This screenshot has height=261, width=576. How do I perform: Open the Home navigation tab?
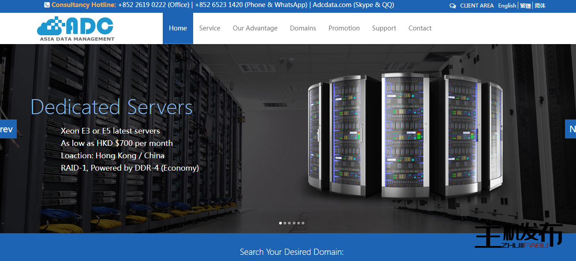pos(178,28)
